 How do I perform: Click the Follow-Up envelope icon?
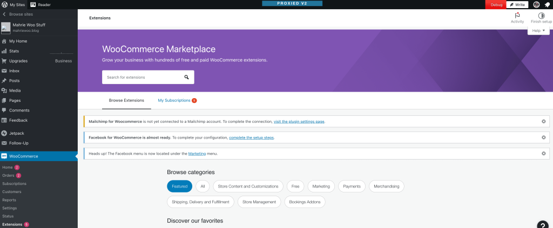click(x=4, y=143)
